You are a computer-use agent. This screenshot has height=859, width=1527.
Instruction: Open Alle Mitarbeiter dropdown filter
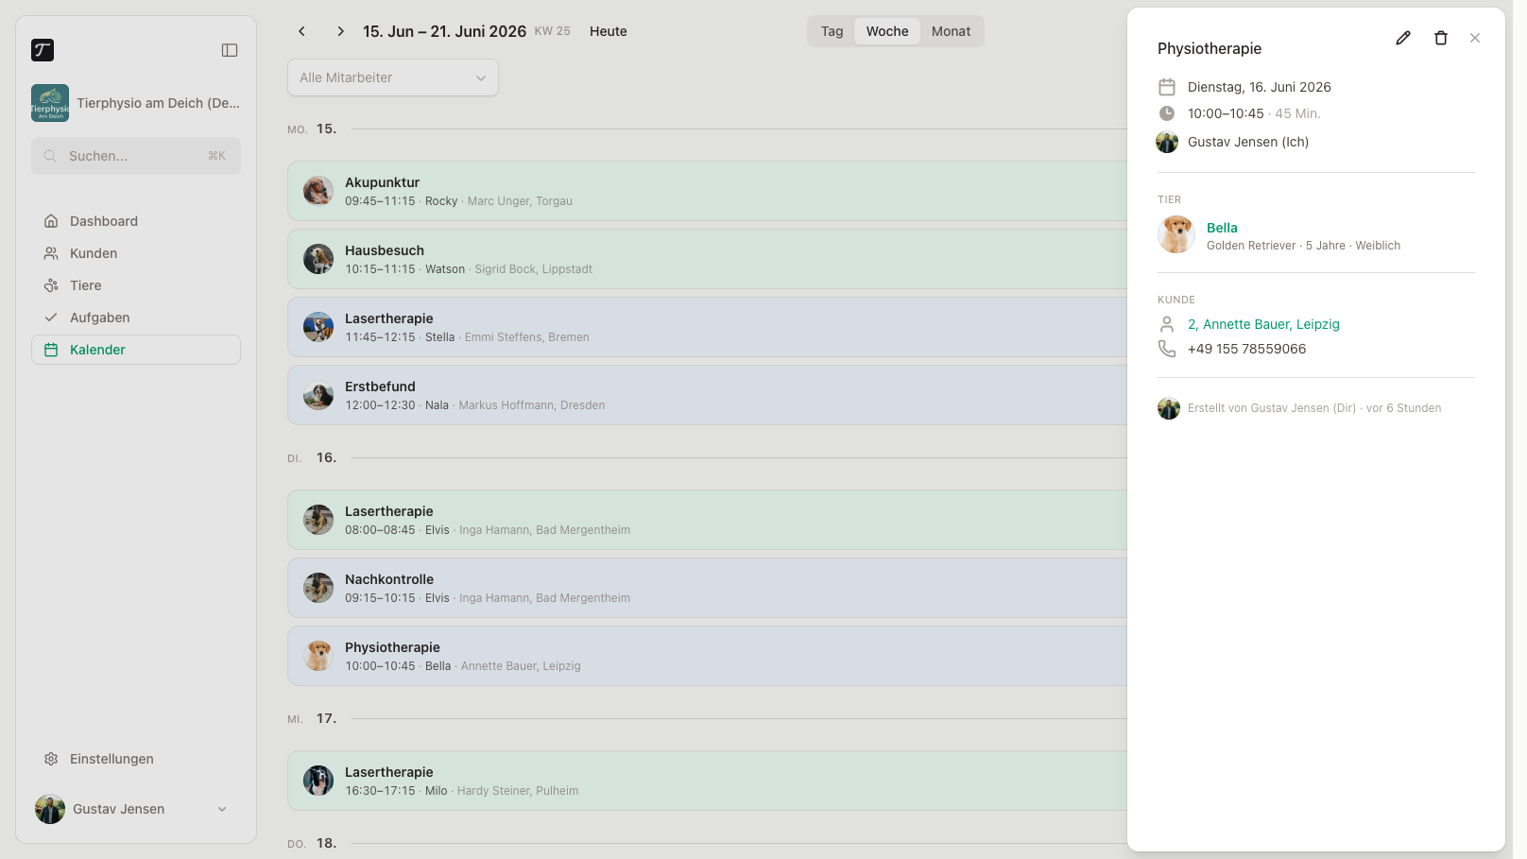point(393,77)
